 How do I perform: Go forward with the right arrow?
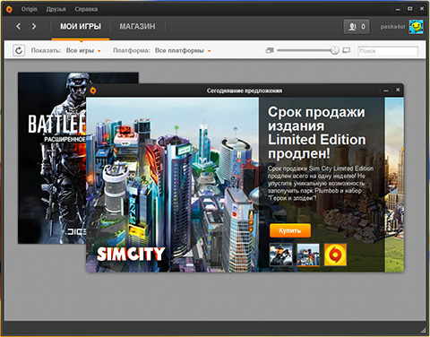click(34, 26)
